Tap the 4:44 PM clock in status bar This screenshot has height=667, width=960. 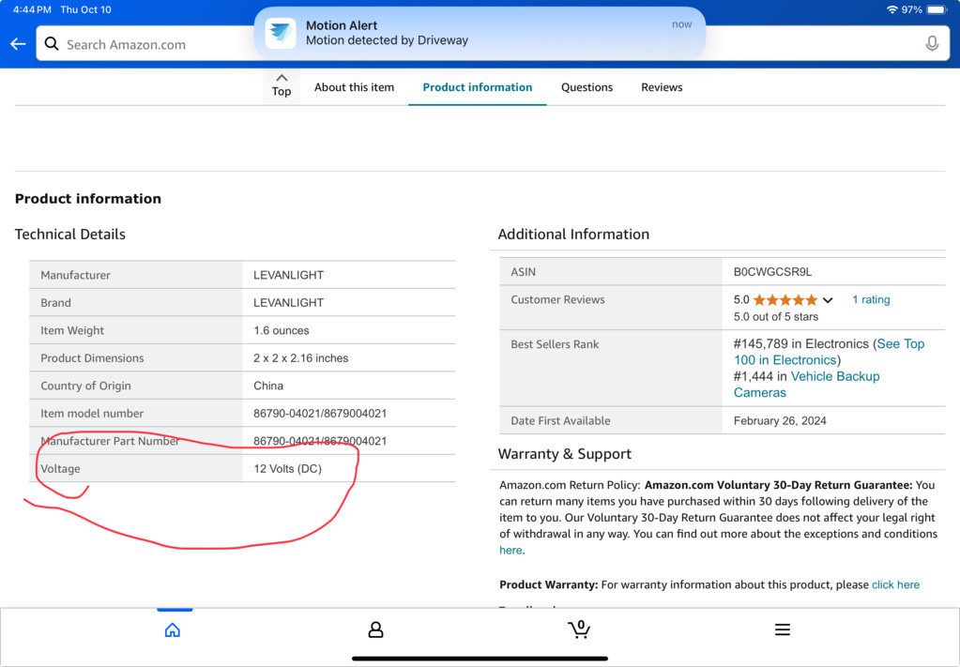(x=32, y=9)
